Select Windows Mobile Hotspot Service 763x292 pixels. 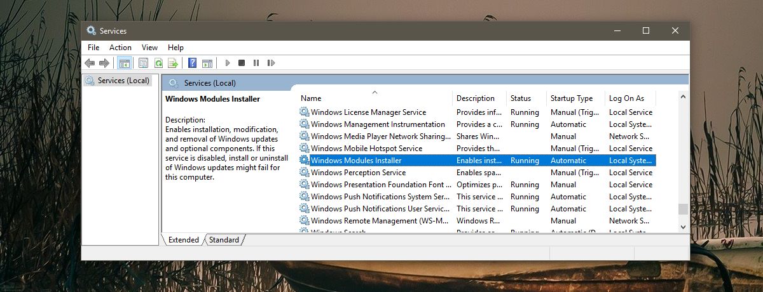pyautogui.click(x=476, y=149)
